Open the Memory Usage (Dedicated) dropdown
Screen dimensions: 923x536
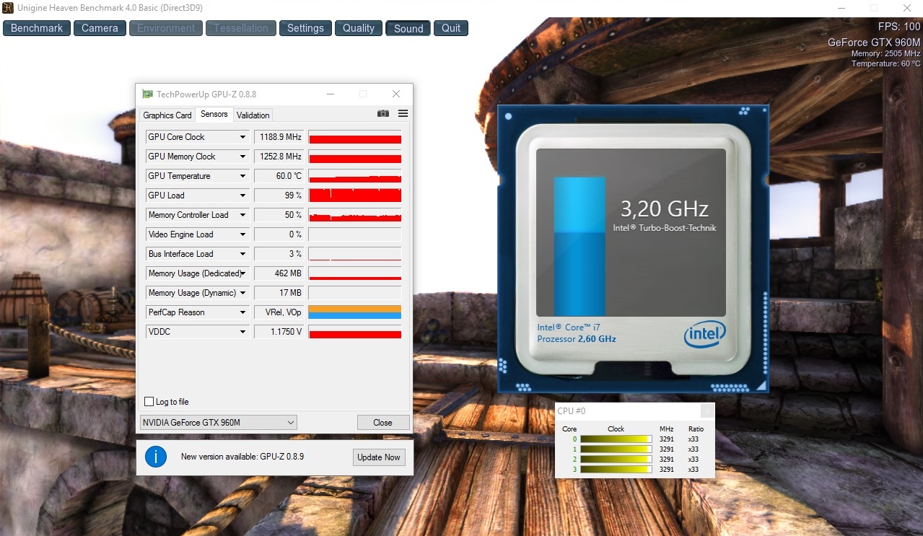pos(242,273)
